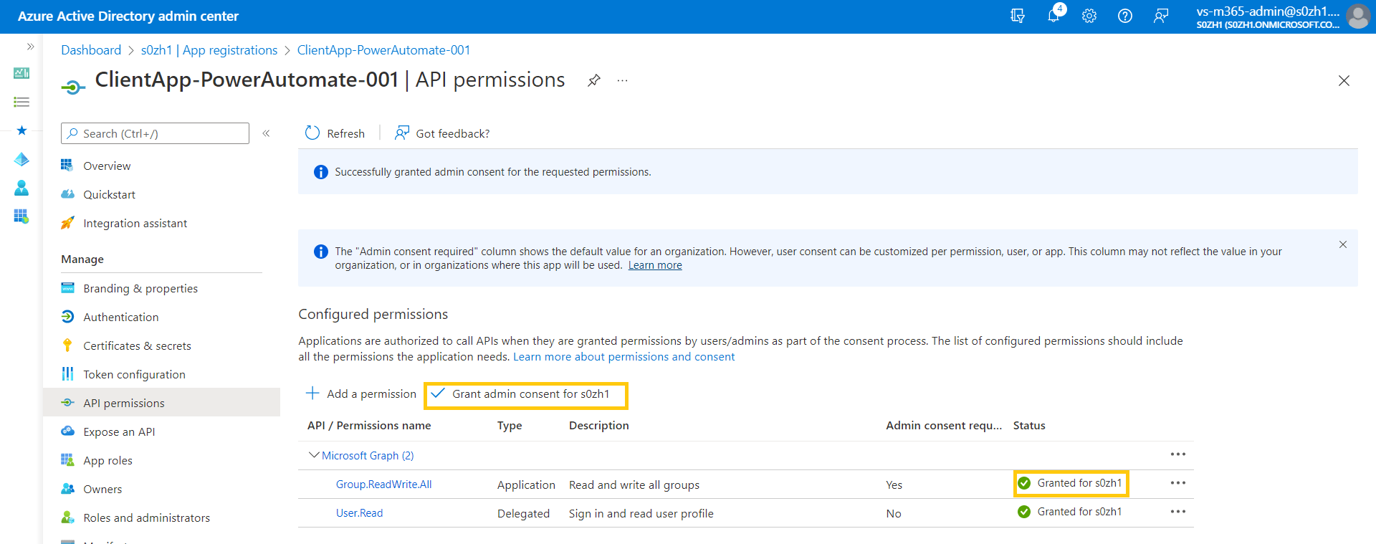
Task: Click Dashboard breadcrumb
Action: pyautogui.click(x=91, y=50)
